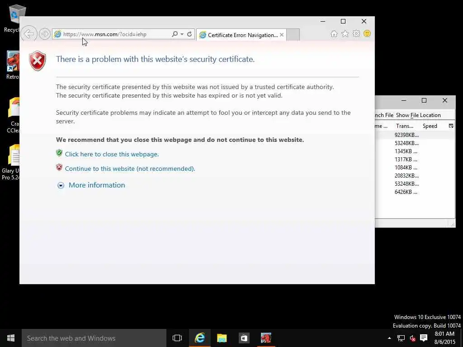The image size is (463, 347).
Task: Open the Store taskbar icon
Action: pos(244,338)
